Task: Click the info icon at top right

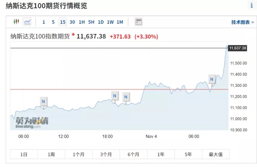Action: [x=252, y=5]
